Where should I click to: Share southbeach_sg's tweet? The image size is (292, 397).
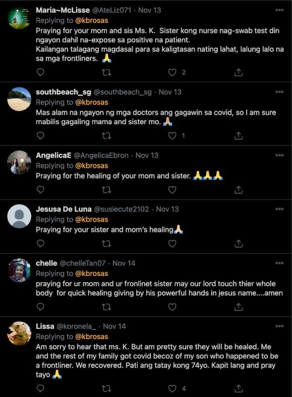pyautogui.click(x=238, y=136)
